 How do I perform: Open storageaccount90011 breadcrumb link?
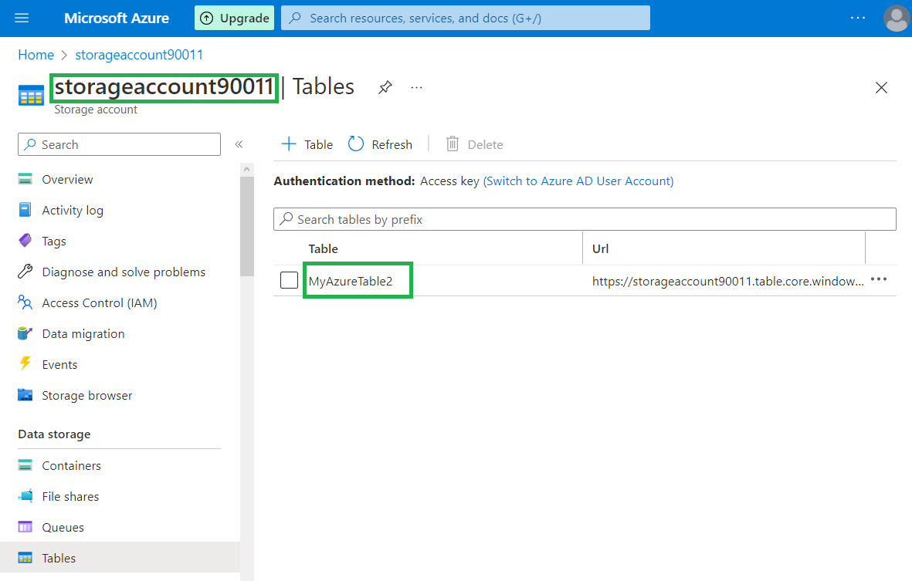tap(139, 55)
